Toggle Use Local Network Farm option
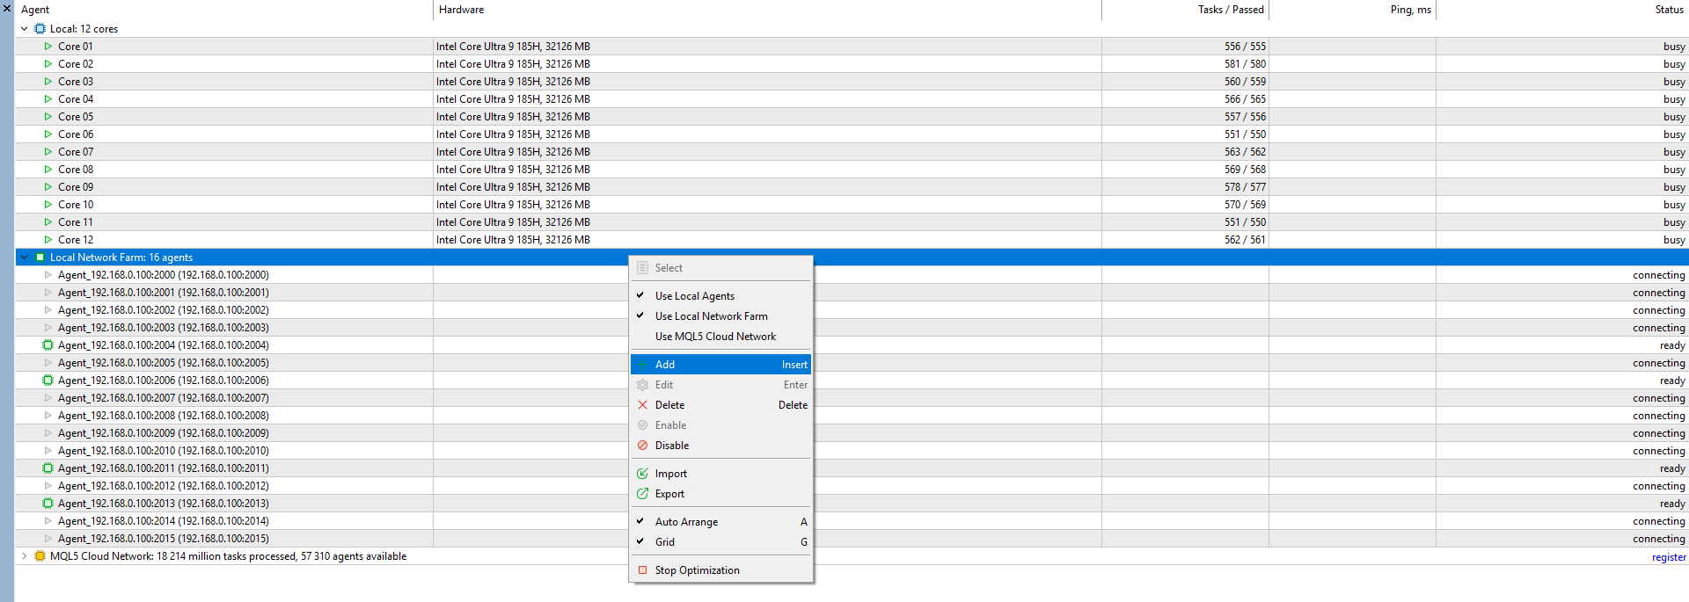The width and height of the screenshot is (1689, 602). click(721, 316)
